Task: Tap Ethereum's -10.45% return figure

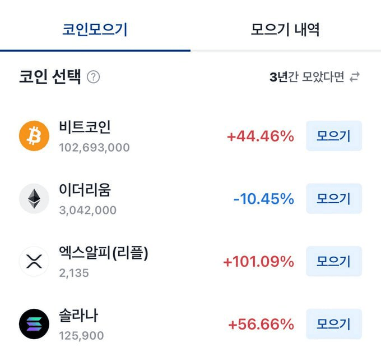Action: (x=263, y=199)
